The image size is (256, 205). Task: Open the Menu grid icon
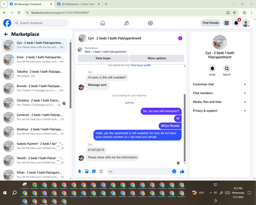click(226, 23)
